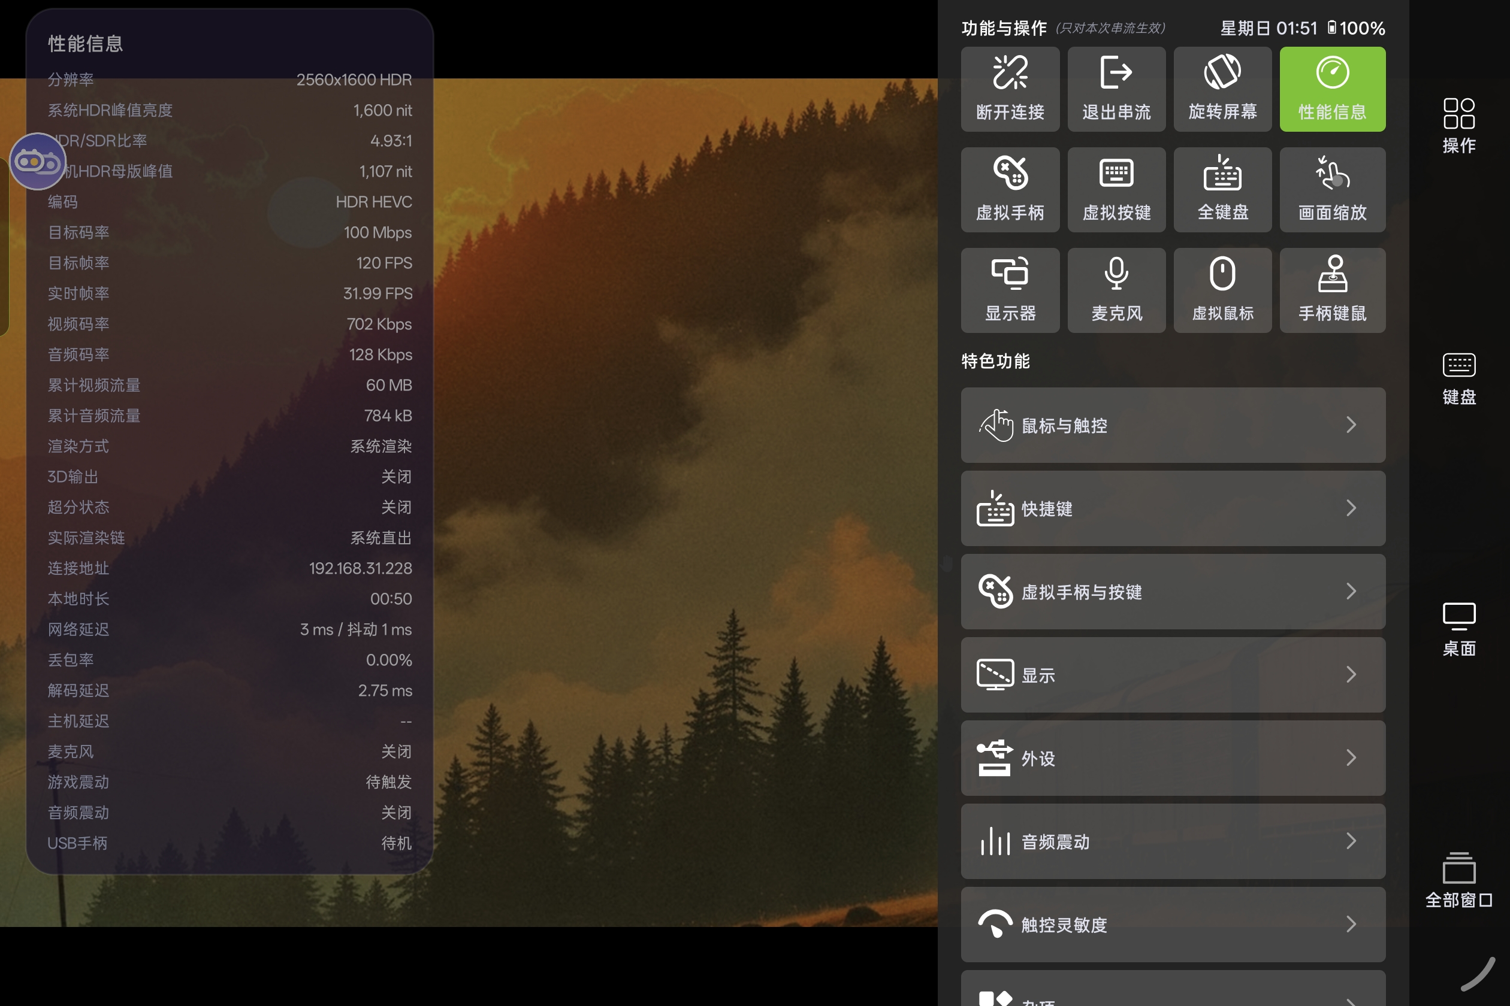Toggle the Performance Info (性能信息) tile
Image resolution: width=1510 pixels, height=1006 pixels.
tap(1332, 89)
